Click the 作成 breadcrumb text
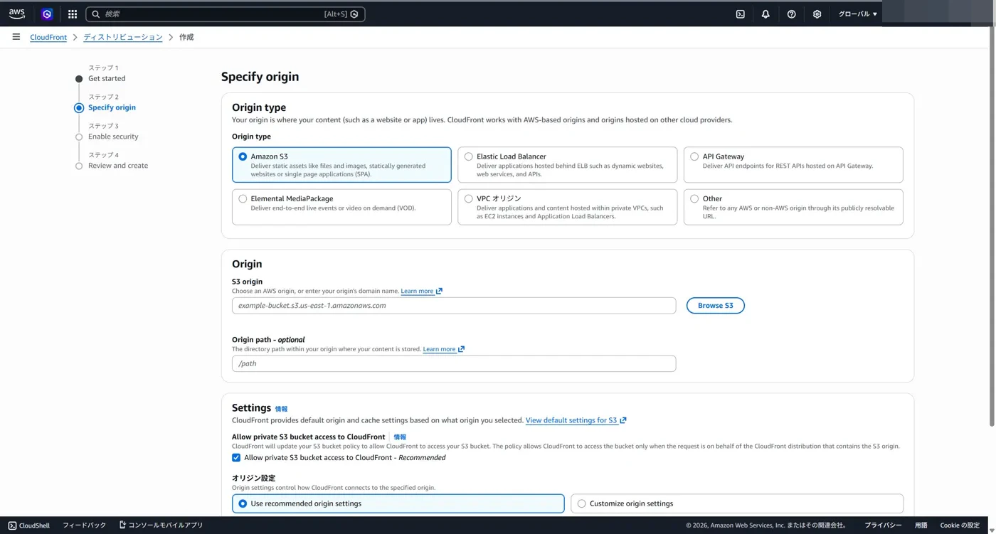This screenshot has height=534, width=996. coord(186,37)
